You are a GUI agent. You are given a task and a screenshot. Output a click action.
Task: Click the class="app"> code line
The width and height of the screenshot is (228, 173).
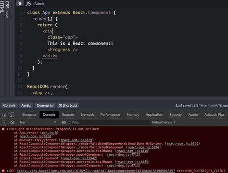pos(63,37)
